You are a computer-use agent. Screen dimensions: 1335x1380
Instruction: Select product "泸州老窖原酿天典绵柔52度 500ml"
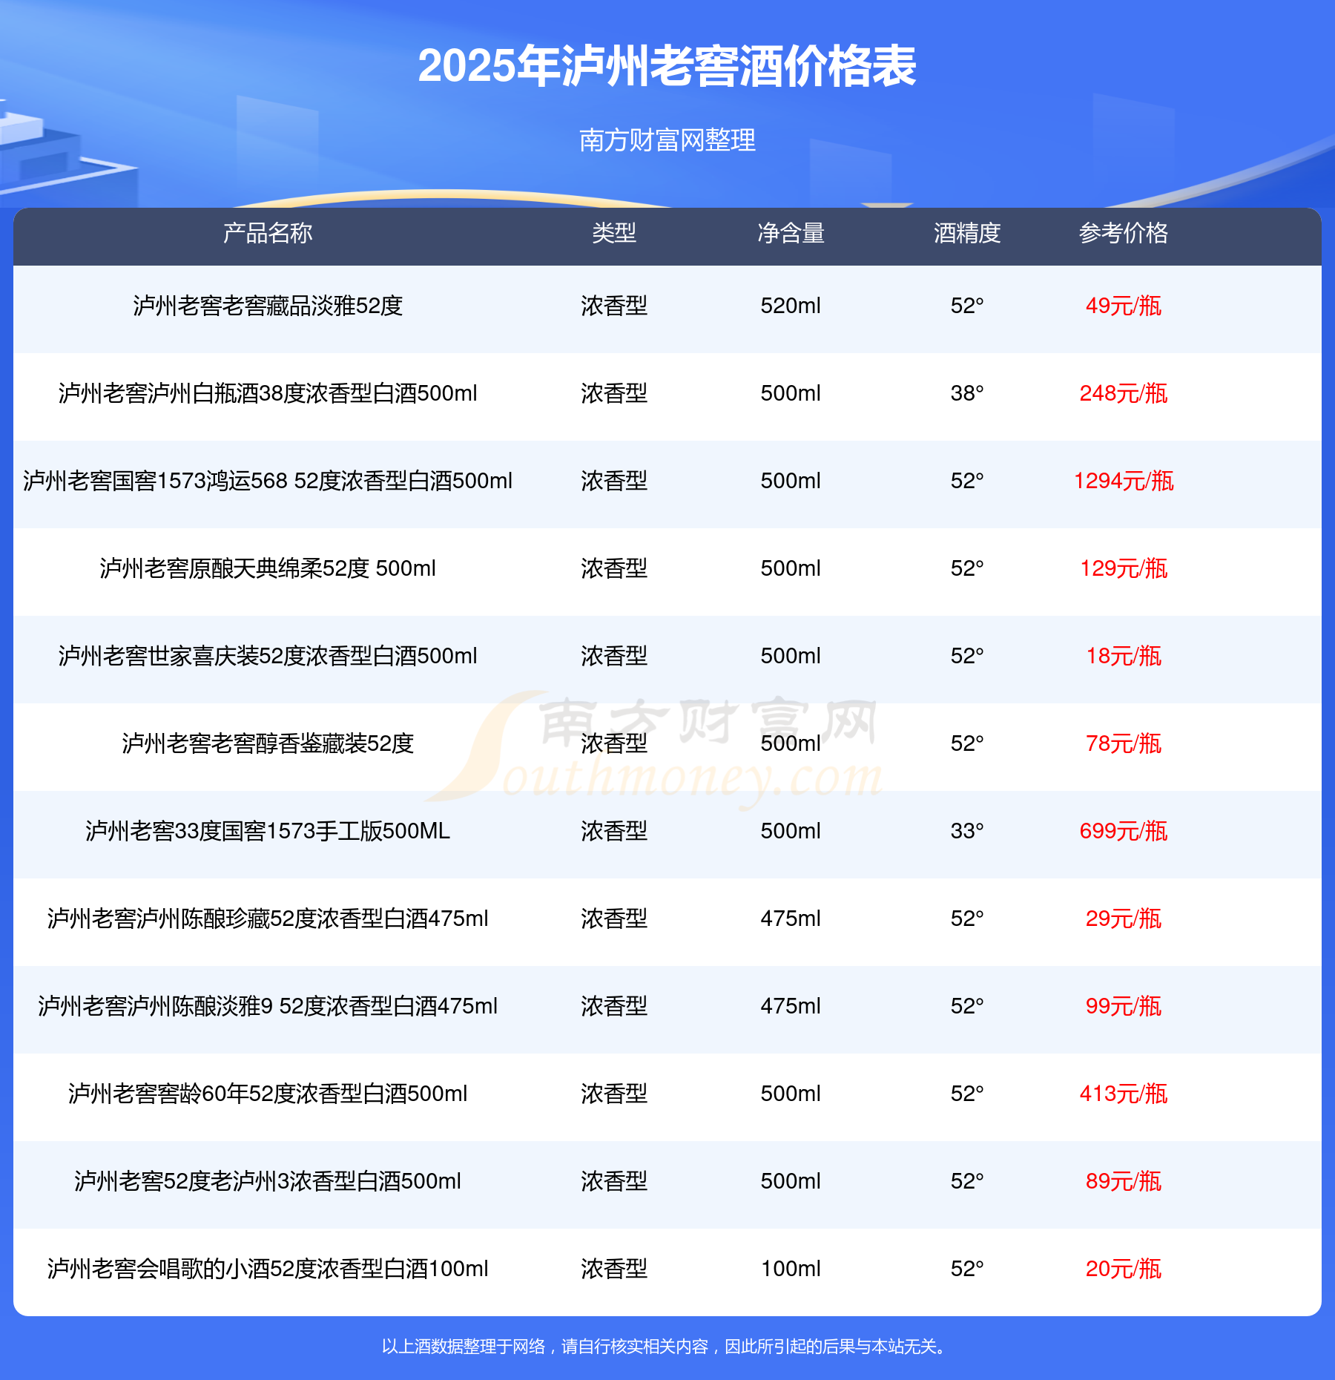(268, 568)
